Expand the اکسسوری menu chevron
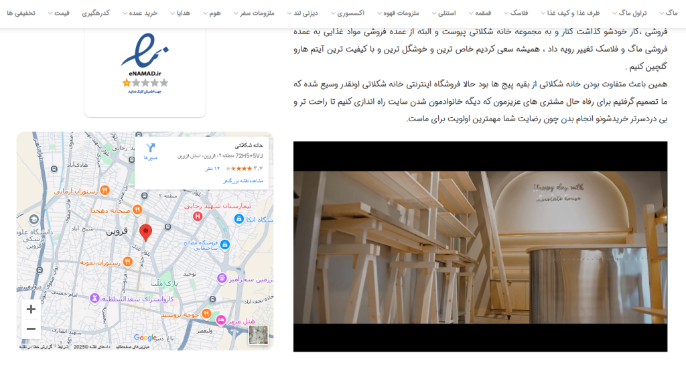 [333, 13]
